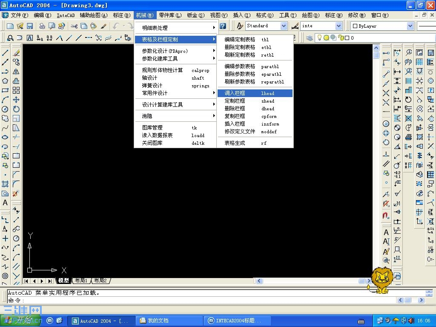Switch to INTECAD2004标题 taskbar window
Viewport: 436px width, 327px height.
pyautogui.click(x=237, y=321)
